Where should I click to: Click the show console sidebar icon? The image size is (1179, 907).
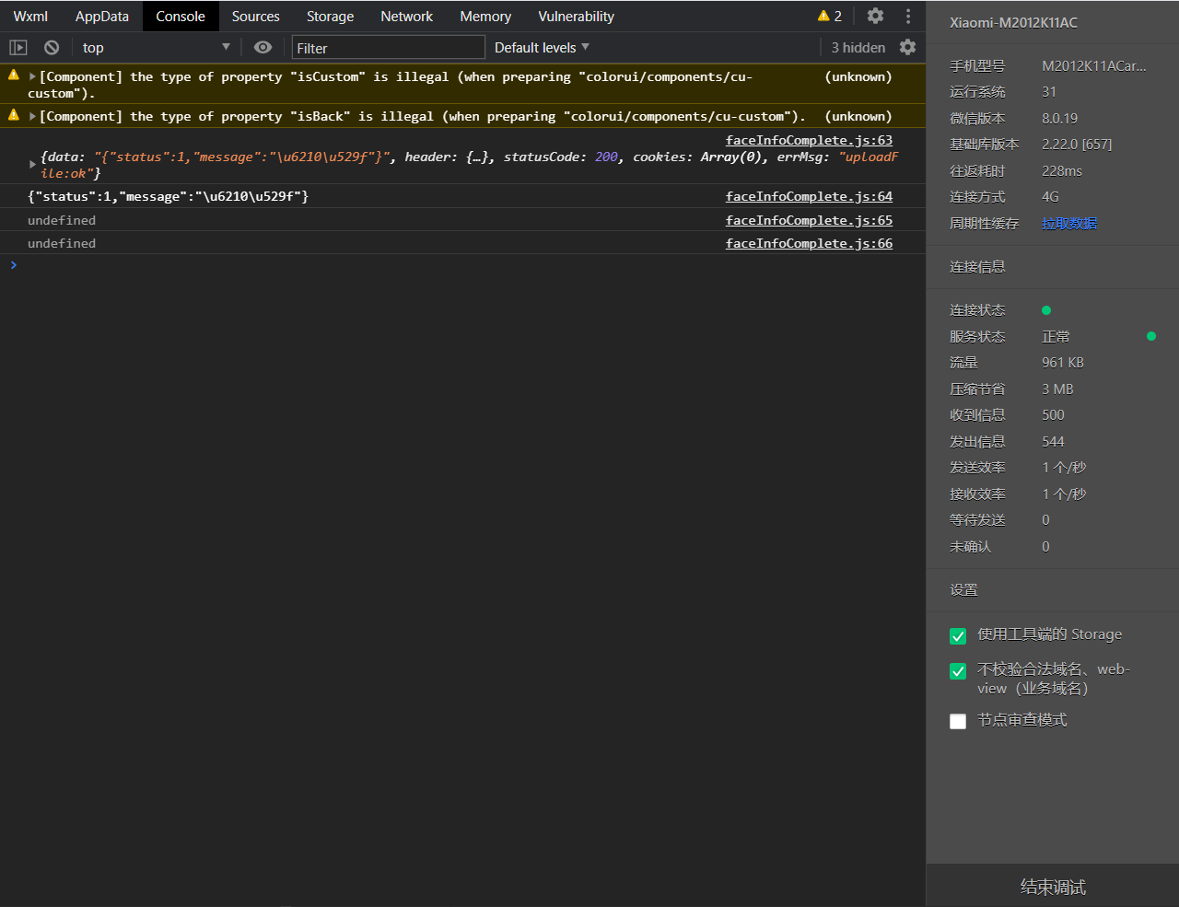click(18, 48)
